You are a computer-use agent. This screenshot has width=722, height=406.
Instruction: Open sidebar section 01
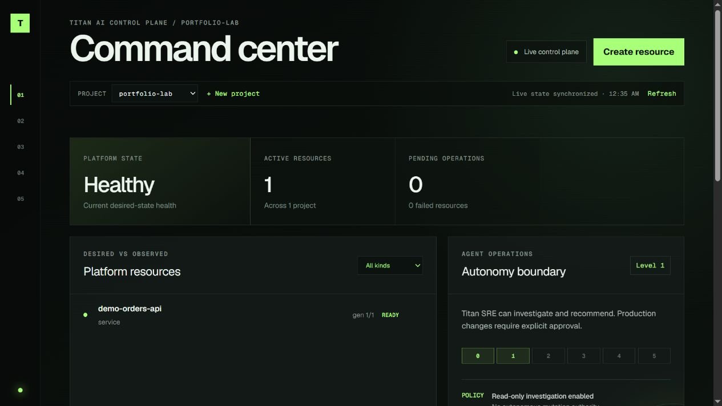pyautogui.click(x=21, y=95)
